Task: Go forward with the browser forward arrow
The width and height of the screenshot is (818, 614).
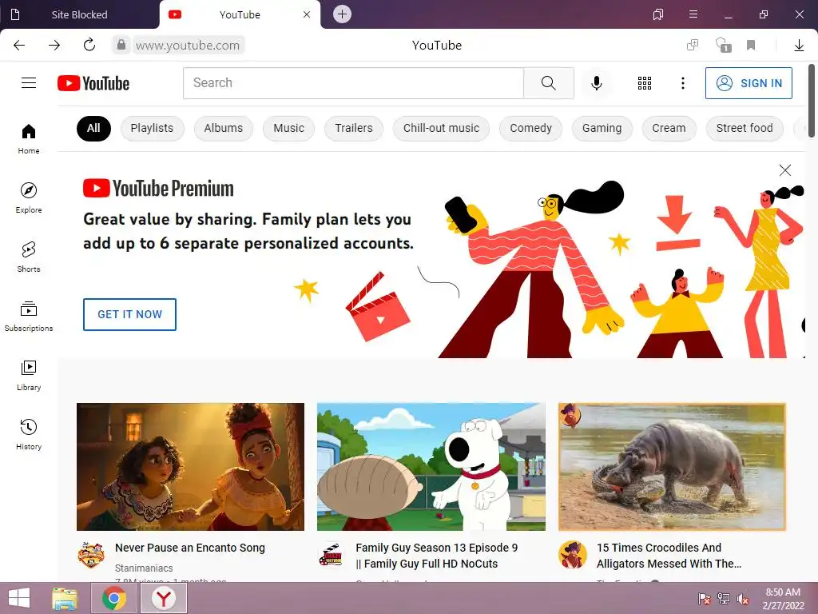Action: tap(54, 46)
